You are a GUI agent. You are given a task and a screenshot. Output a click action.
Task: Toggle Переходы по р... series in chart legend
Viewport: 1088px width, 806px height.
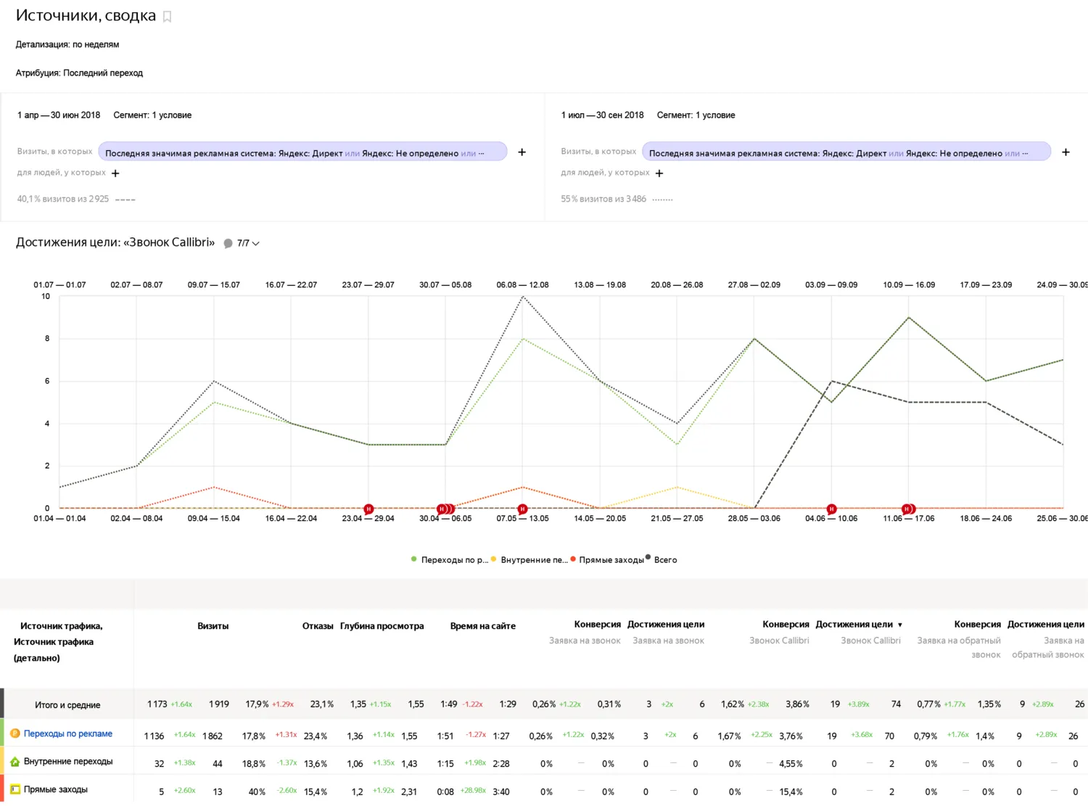tap(450, 559)
